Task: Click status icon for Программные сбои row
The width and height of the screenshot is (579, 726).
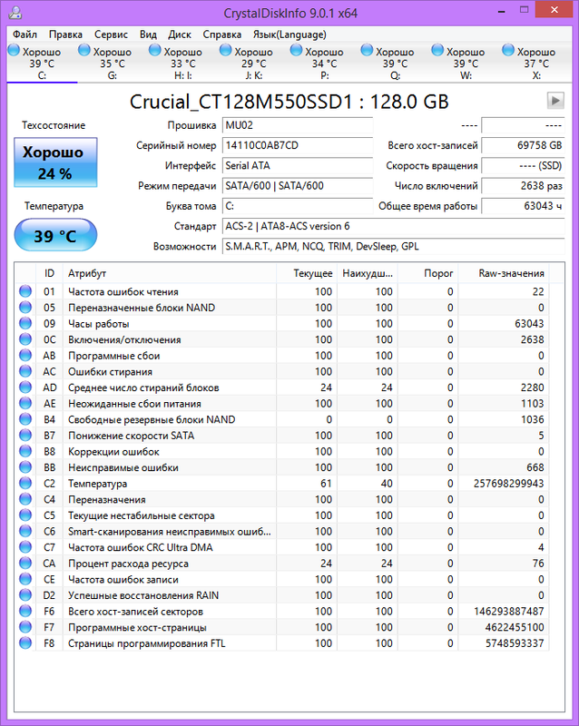Action: point(25,355)
